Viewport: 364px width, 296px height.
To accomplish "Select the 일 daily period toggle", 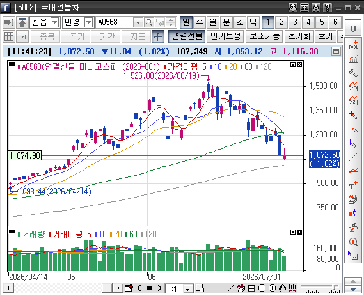I will 186,22.
